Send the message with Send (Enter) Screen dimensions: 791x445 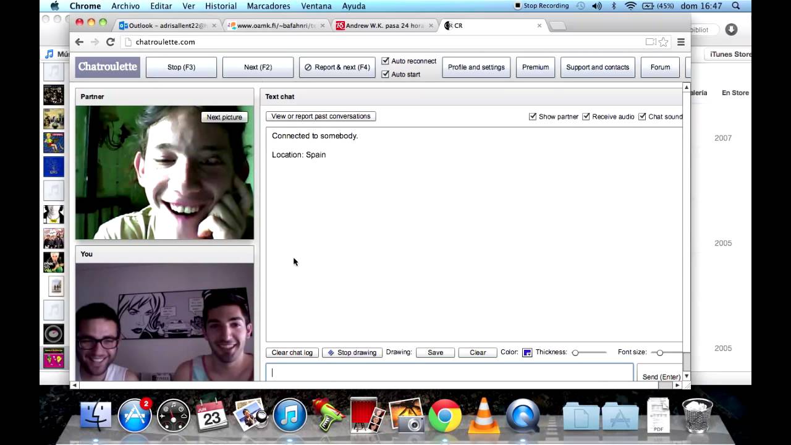[x=661, y=376]
